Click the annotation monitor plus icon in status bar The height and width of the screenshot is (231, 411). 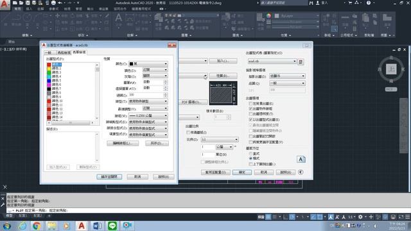click(x=371, y=217)
